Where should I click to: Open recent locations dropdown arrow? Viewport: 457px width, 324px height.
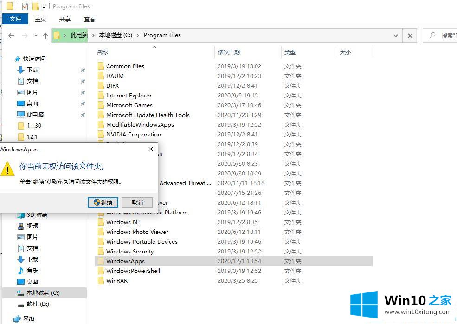click(x=36, y=36)
